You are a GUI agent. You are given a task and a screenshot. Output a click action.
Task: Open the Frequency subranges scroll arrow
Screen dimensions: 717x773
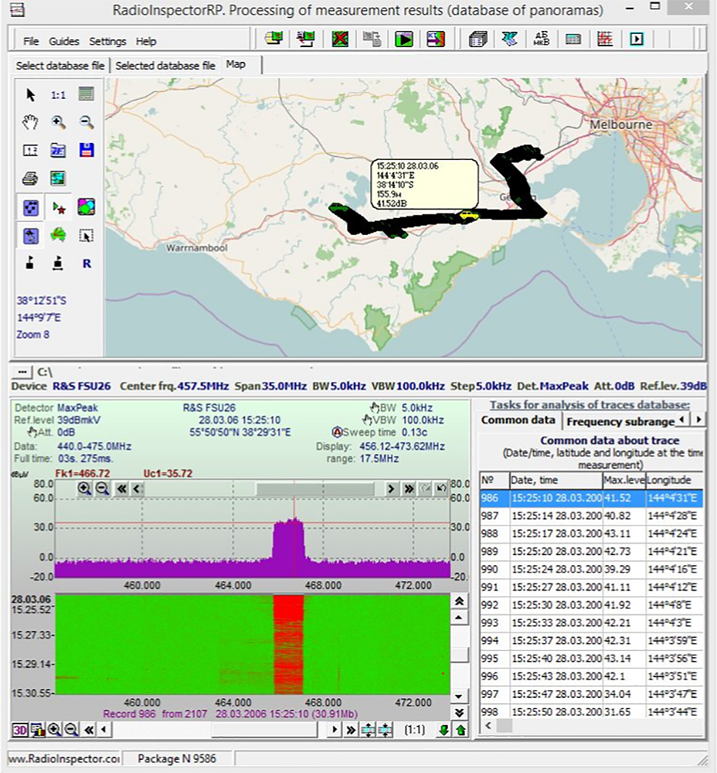699,420
